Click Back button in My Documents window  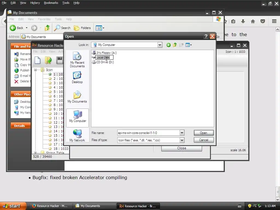(x=16, y=28)
